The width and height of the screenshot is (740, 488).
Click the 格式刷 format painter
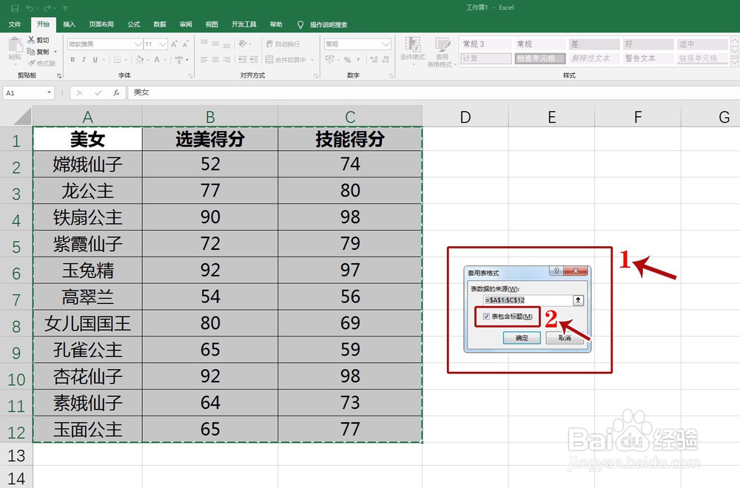(41, 63)
